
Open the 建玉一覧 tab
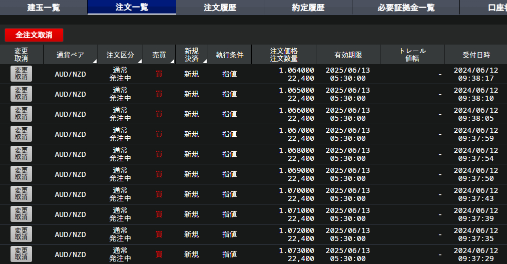click(44, 7)
